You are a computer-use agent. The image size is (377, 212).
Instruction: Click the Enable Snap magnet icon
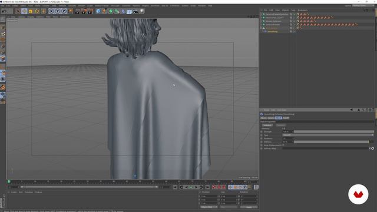tap(2, 87)
